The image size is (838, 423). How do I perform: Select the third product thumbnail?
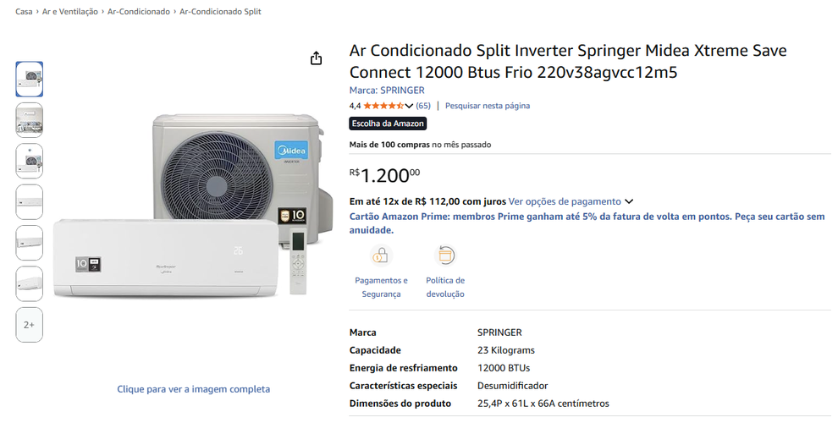point(30,161)
